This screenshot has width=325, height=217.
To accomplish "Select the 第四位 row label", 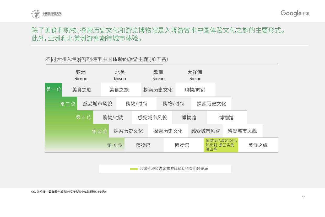I will click(100, 131).
